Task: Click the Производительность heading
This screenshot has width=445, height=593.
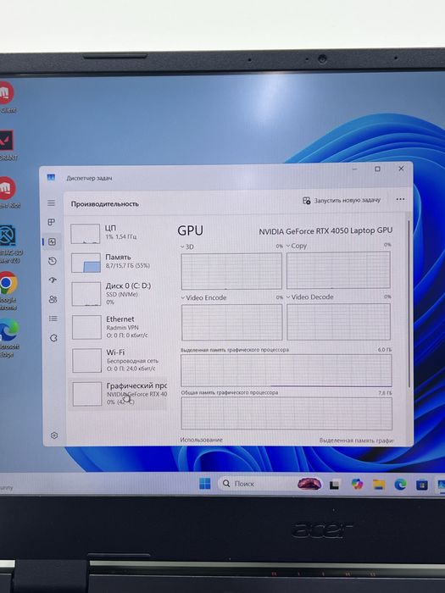Action: tap(105, 204)
